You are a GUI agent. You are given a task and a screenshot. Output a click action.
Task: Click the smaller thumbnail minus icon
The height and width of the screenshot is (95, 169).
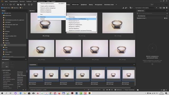point(84,90)
